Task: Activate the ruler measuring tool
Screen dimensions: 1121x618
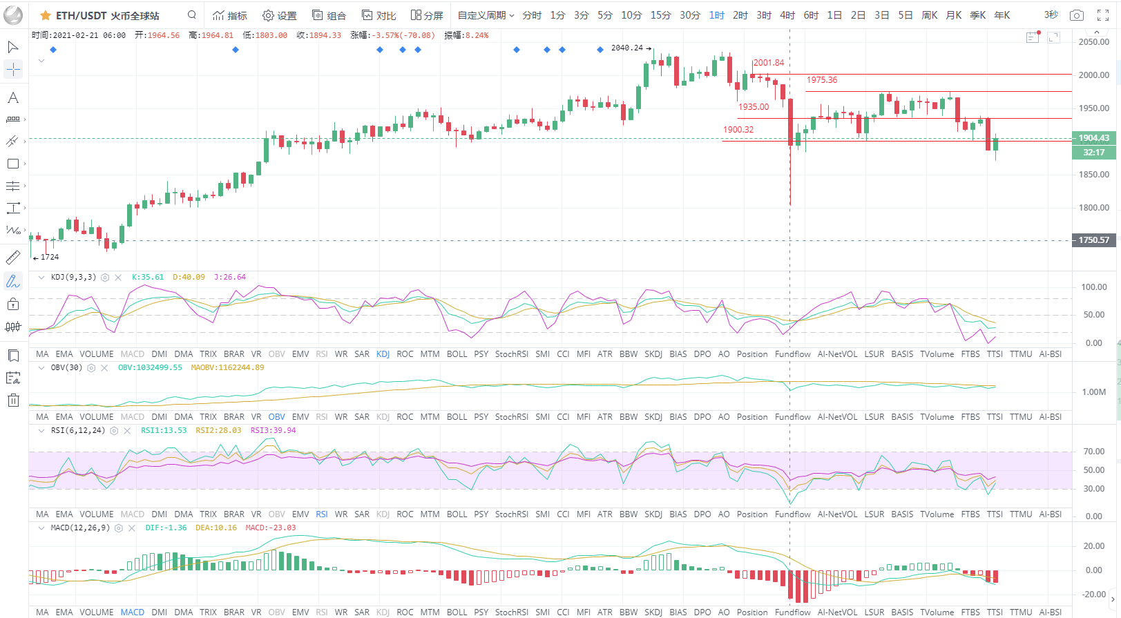Action: [x=13, y=258]
